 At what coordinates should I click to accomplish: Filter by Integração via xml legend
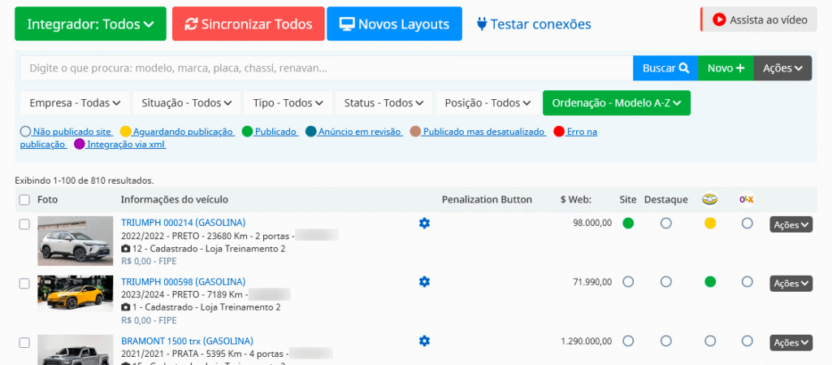click(120, 144)
